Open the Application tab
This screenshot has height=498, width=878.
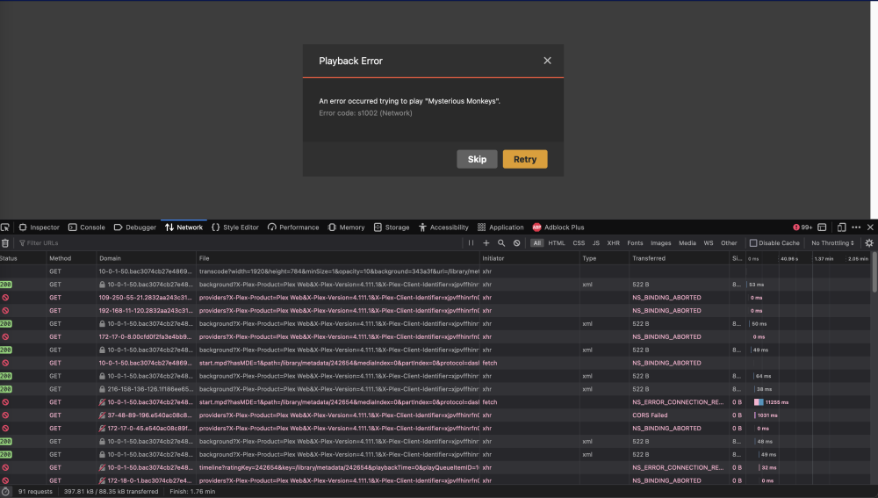[500, 227]
